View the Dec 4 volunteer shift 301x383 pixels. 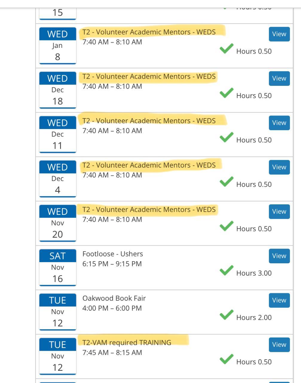click(279, 167)
